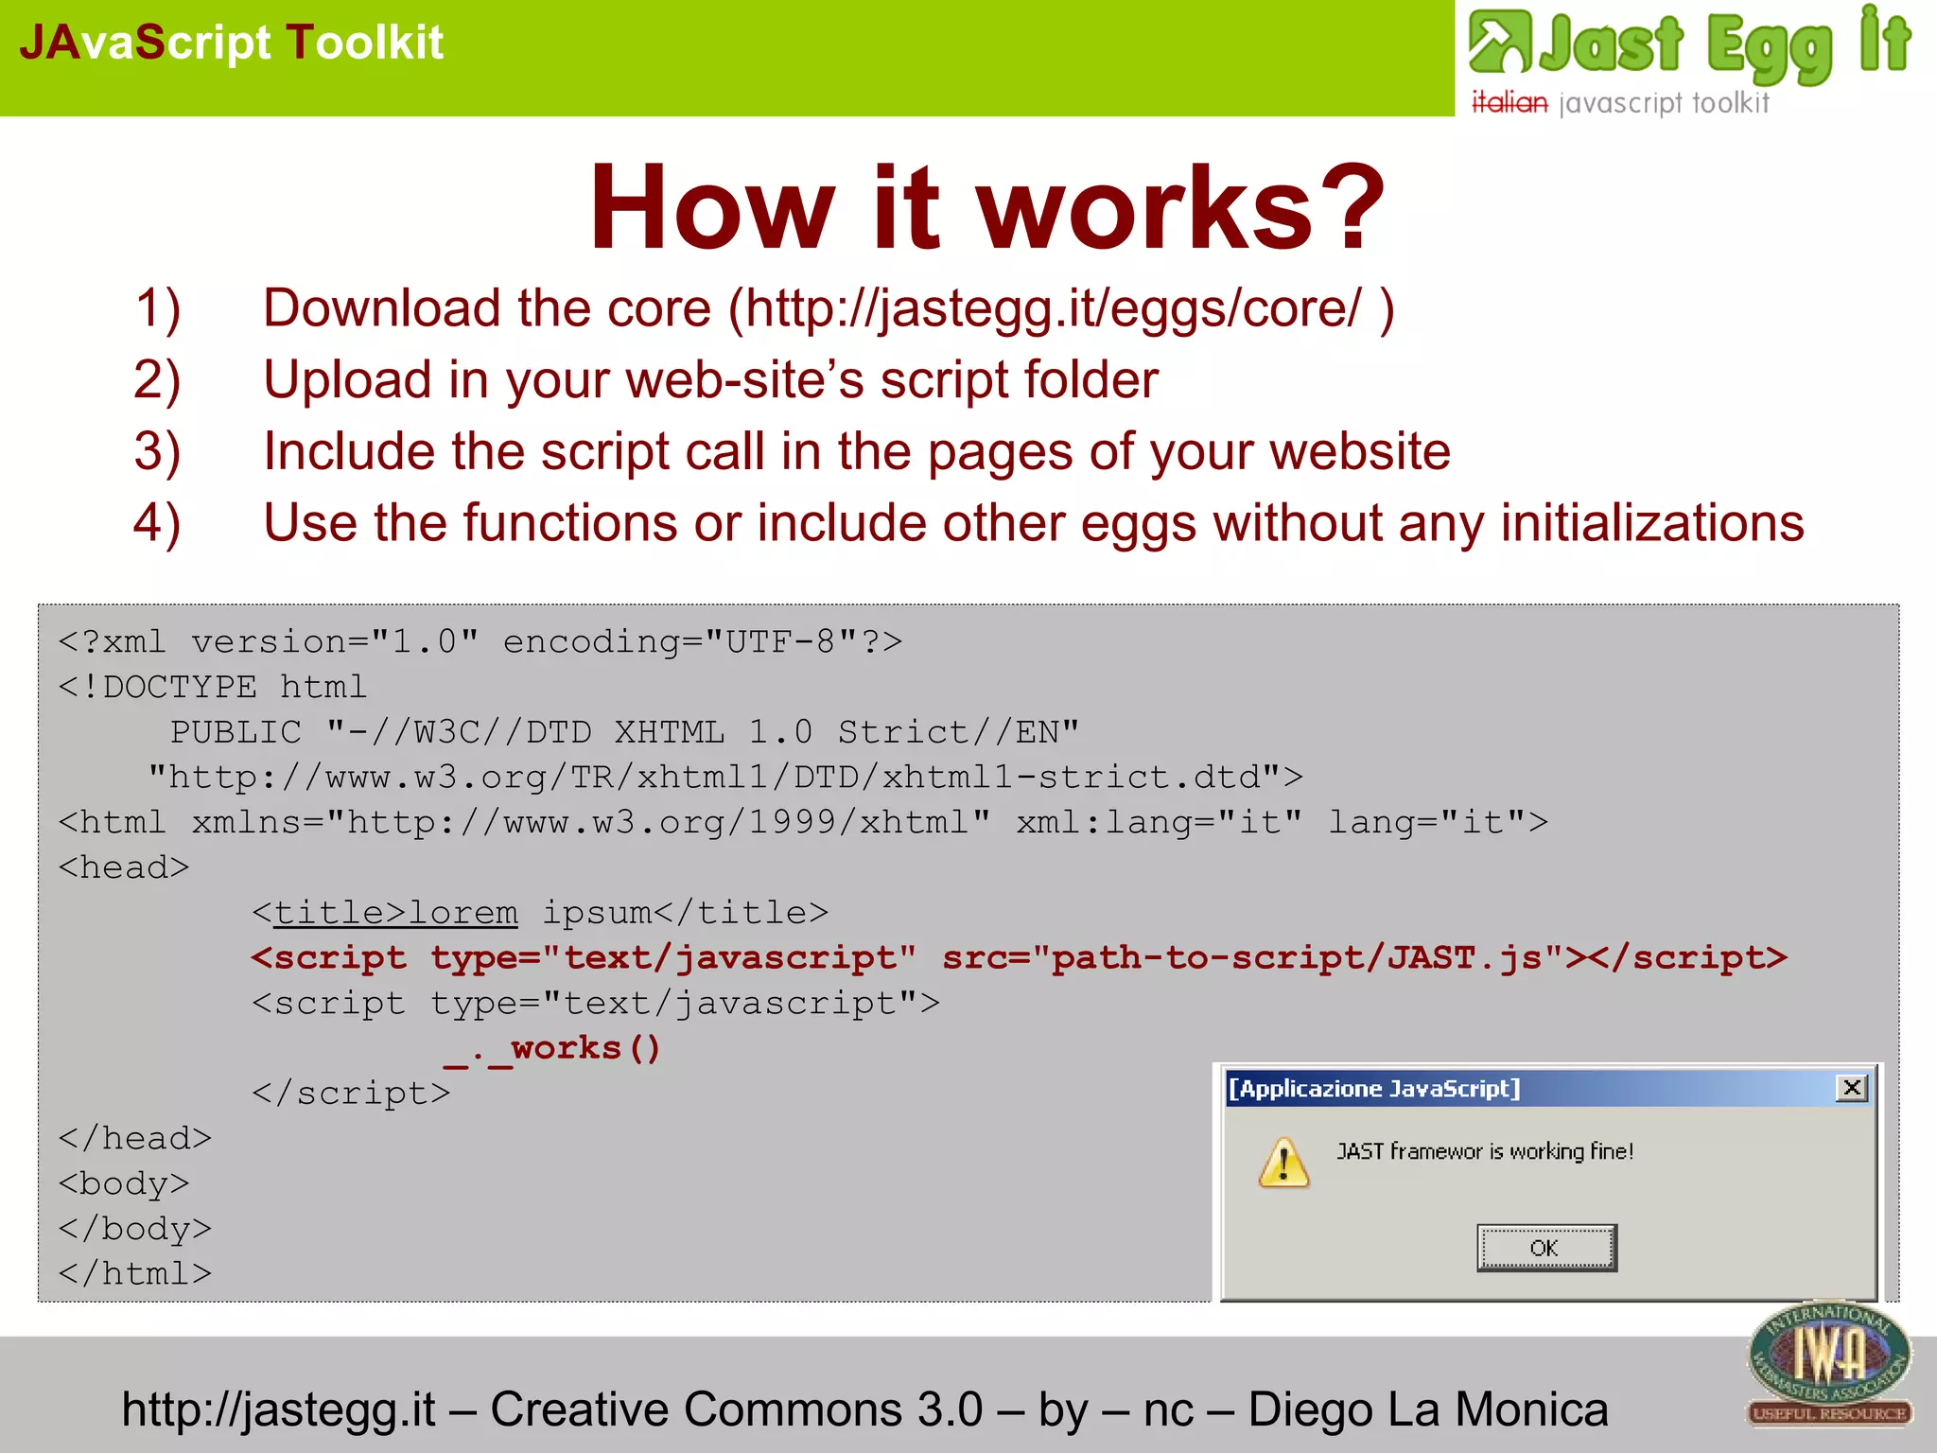This screenshot has height=1453, width=1937.
Task: Click the '<html xmlns=' code line
Action: pyautogui.click(x=803, y=822)
